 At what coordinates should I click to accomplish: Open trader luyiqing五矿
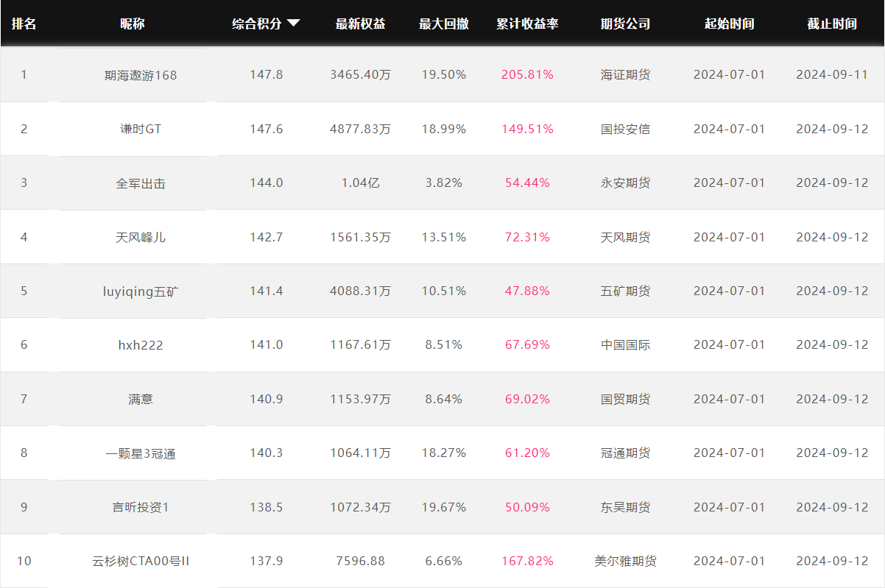click(x=141, y=291)
